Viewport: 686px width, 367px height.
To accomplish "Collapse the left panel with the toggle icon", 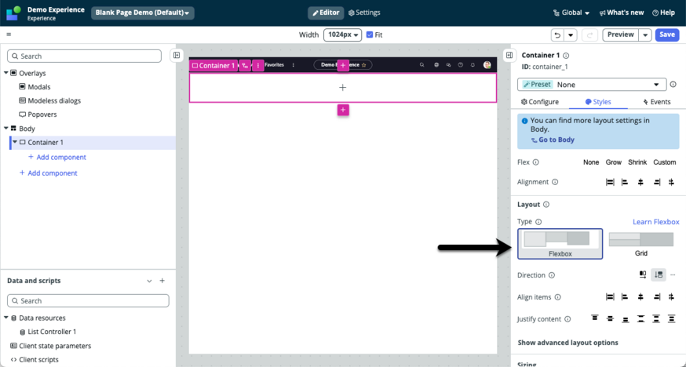I will (x=177, y=56).
